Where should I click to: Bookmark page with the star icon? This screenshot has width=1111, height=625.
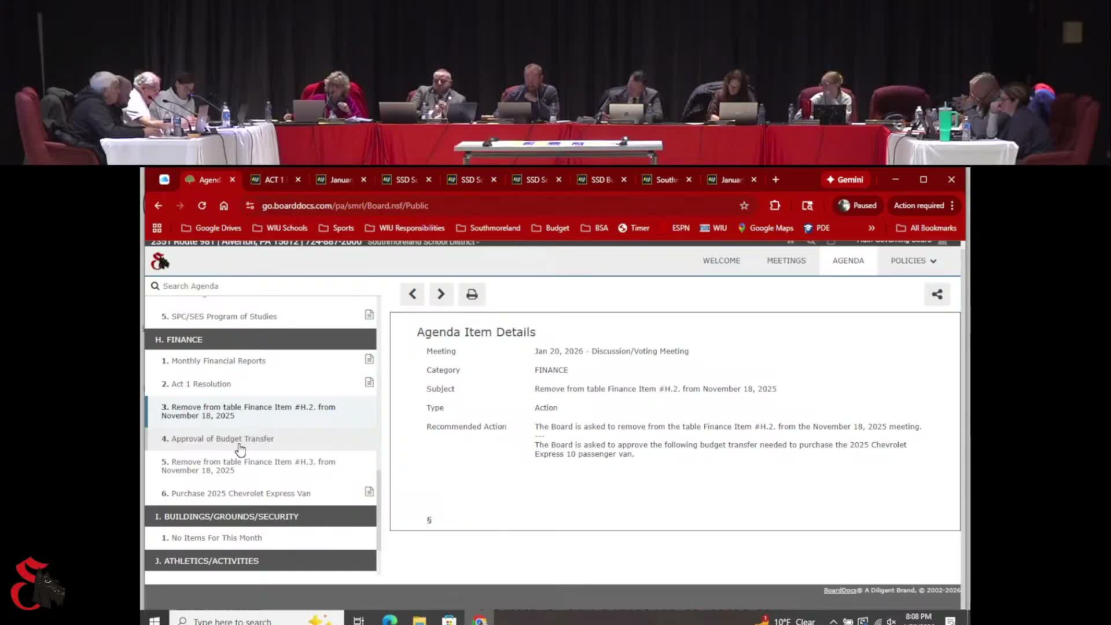click(744, 205)
